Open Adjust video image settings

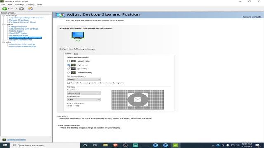point(23,46)
